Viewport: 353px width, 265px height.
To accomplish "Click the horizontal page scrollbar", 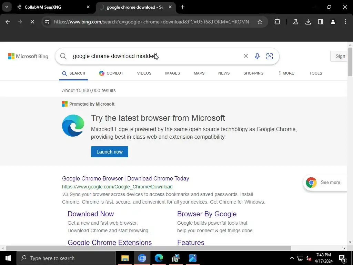I will tap(149, 248).
